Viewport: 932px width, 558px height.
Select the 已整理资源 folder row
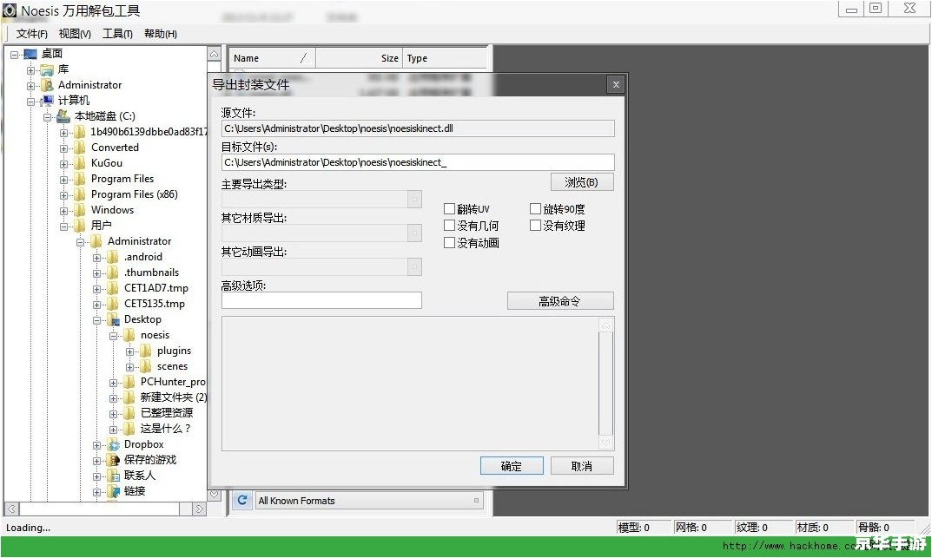[x=167, y=413]
